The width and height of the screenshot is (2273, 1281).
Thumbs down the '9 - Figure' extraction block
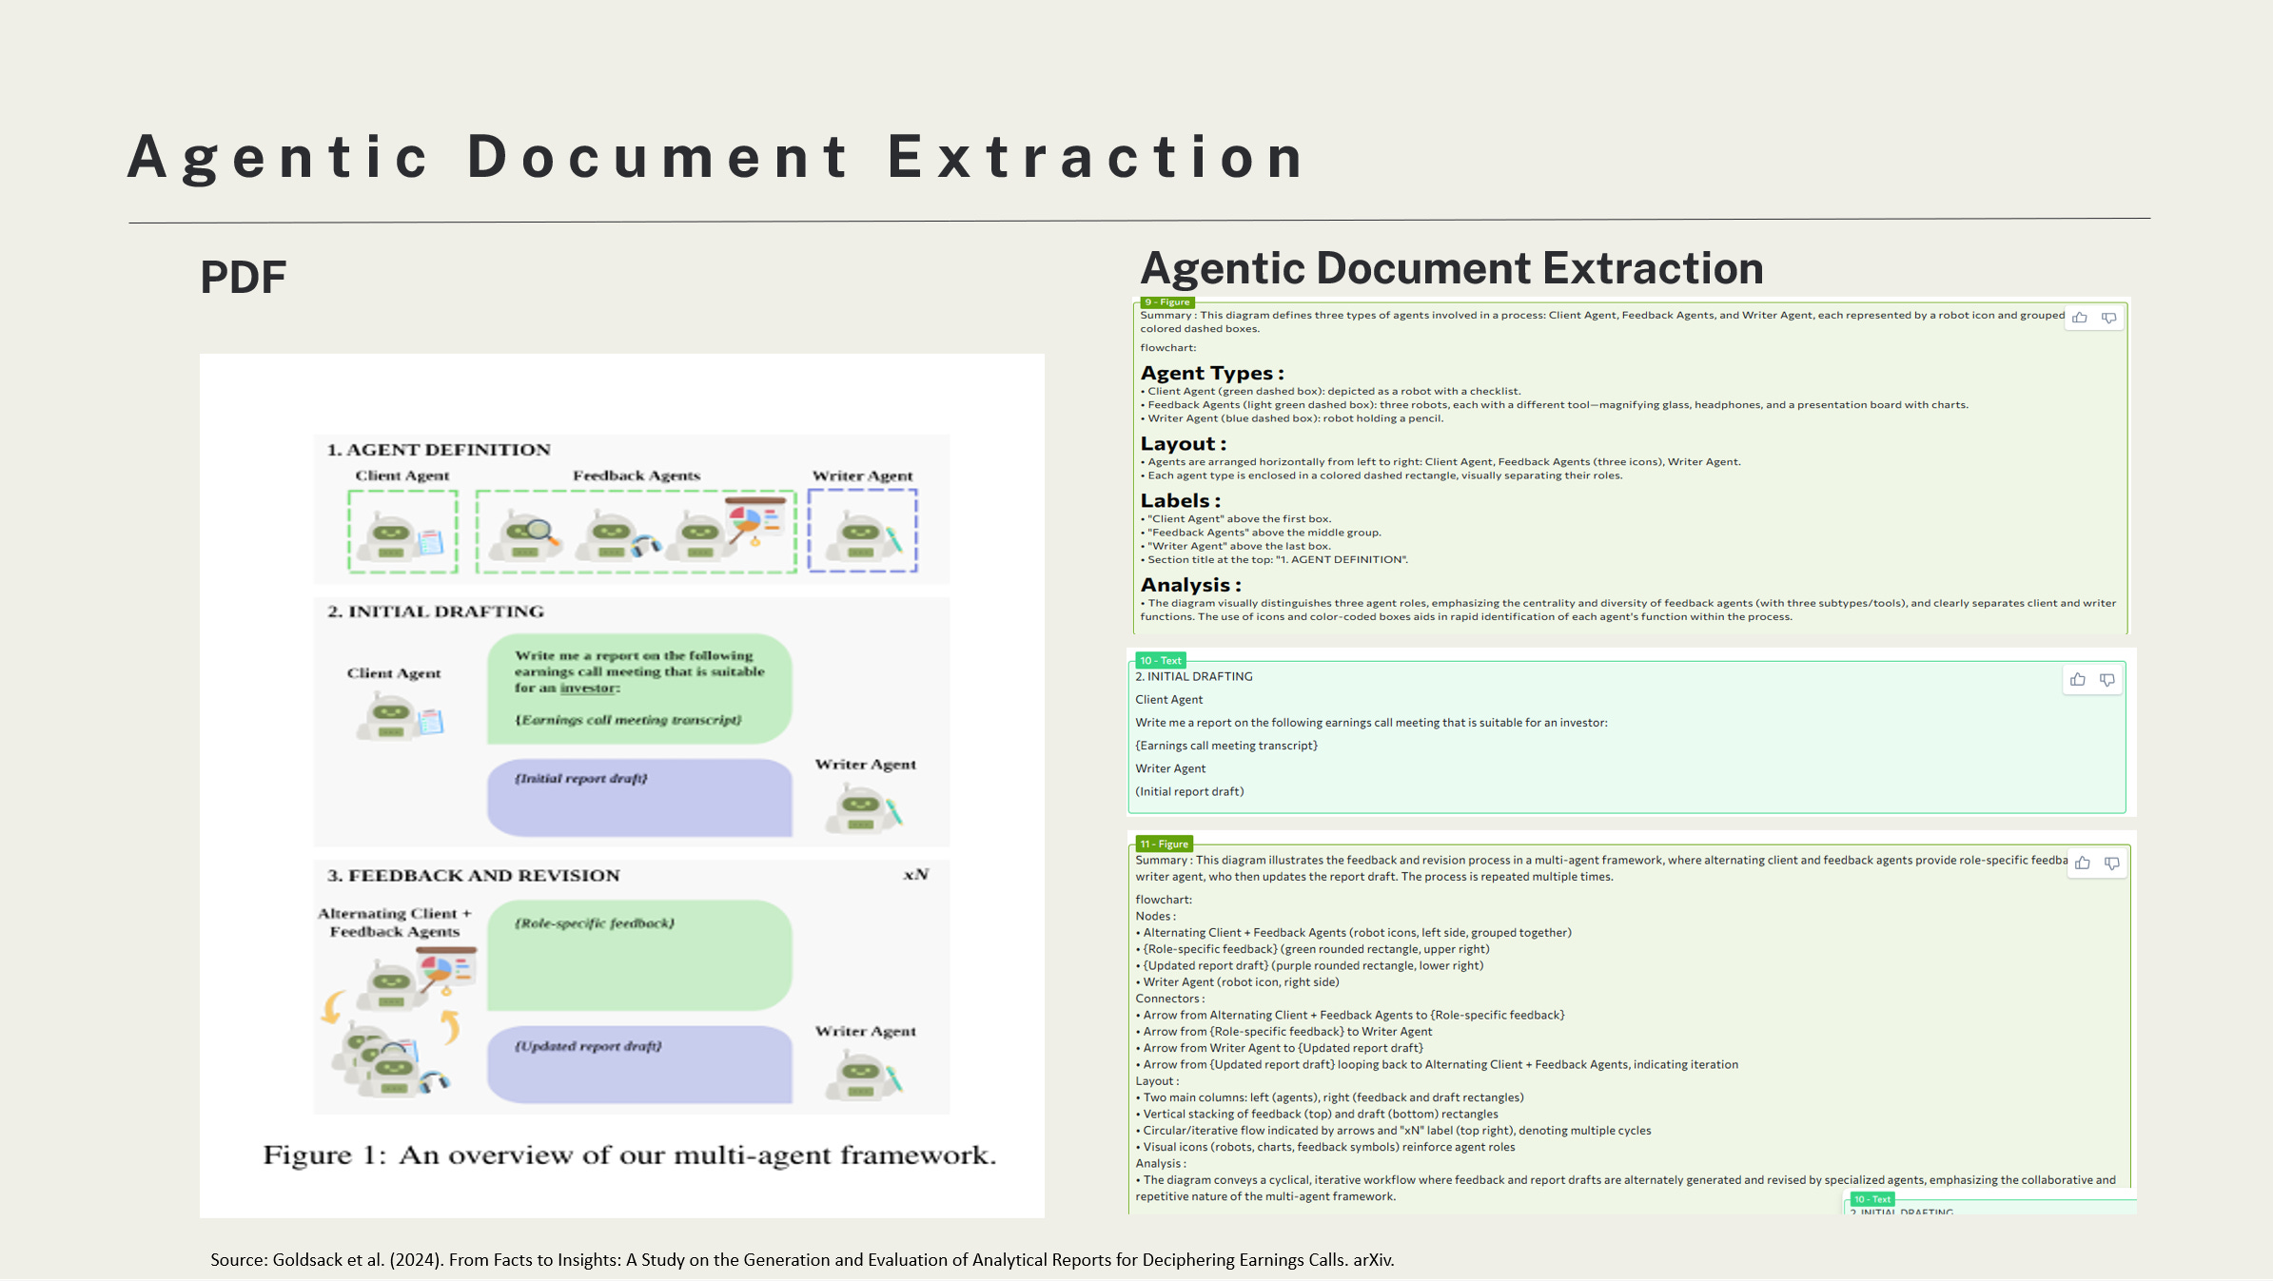pyautogui.click(x=2109, y=318)
